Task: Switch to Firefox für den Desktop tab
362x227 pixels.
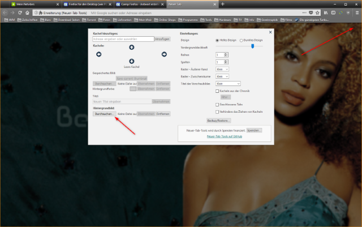Action: [x=87, y=4]
